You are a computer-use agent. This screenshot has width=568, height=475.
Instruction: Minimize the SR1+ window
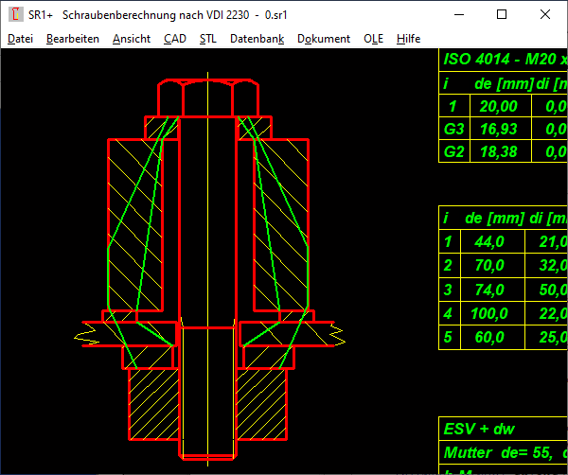point(458,15)
